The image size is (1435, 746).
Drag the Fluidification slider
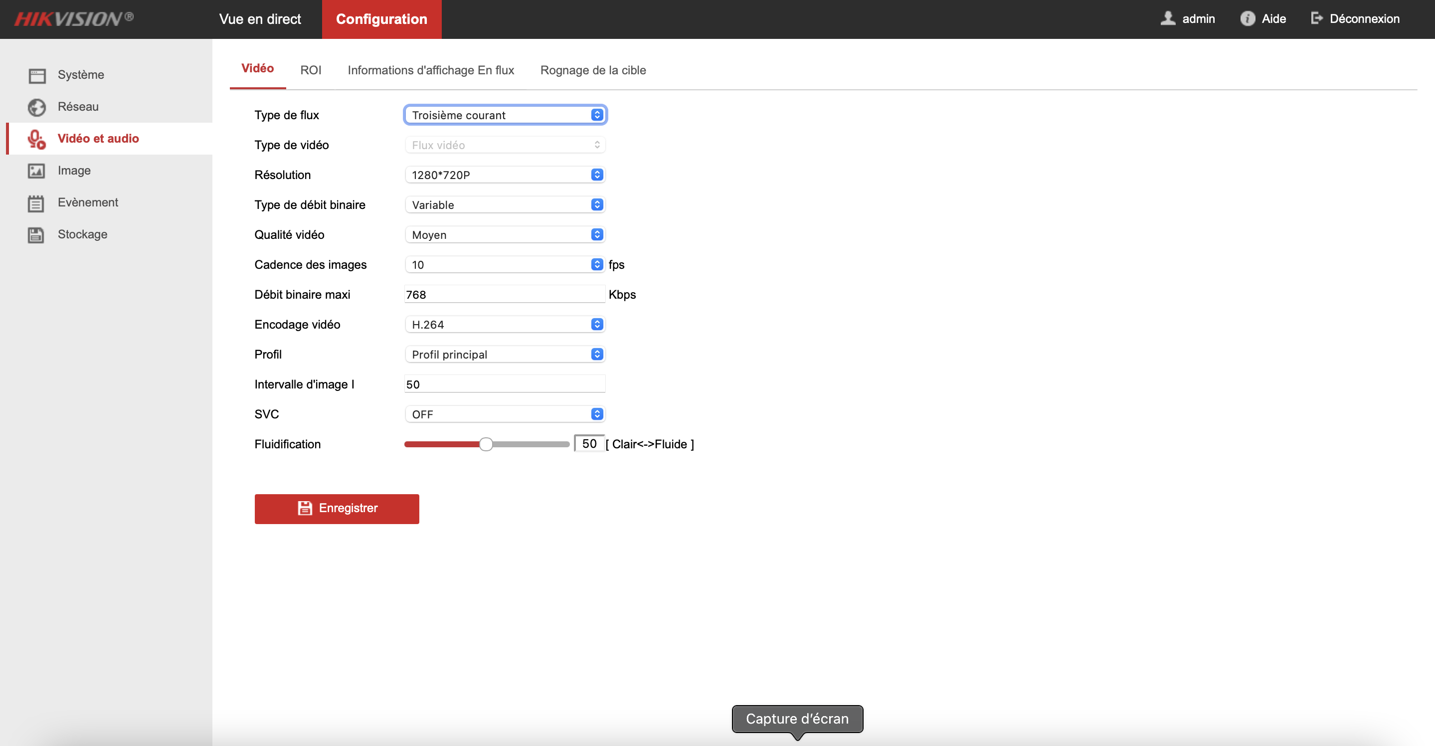(x=485, y=444)
